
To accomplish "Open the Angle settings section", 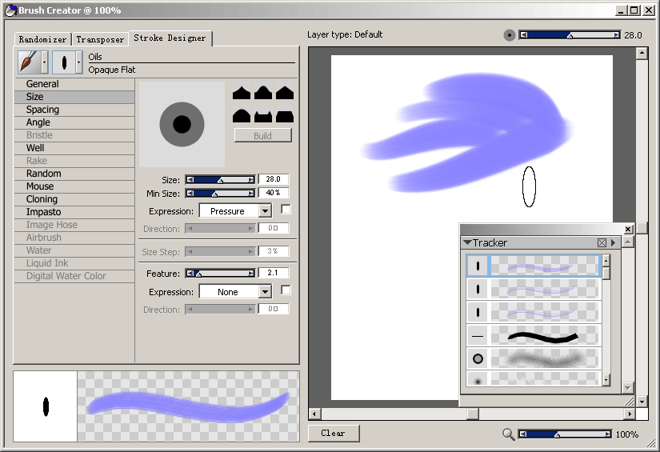I will pos(74,122).
